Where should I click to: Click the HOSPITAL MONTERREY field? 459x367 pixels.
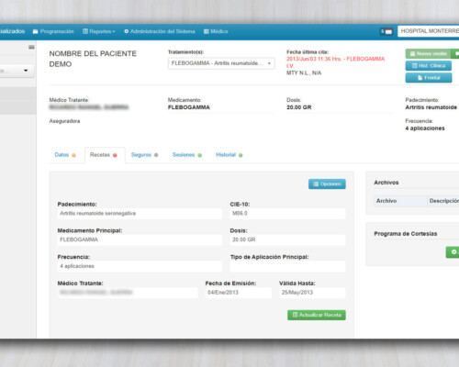coord(429,31)
